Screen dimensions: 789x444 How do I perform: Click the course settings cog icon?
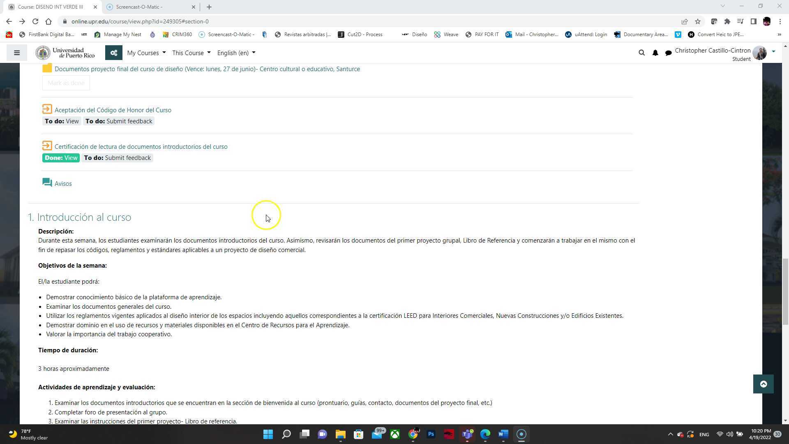(x=114, y=53)
